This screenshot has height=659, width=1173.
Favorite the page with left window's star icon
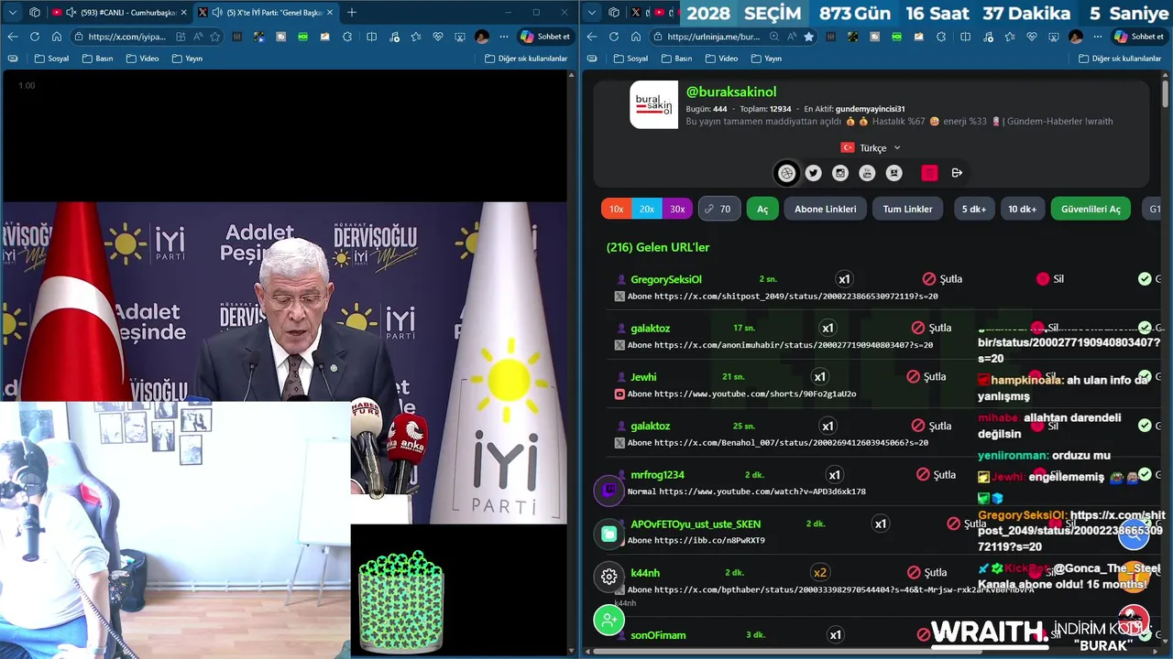(215, 37)
